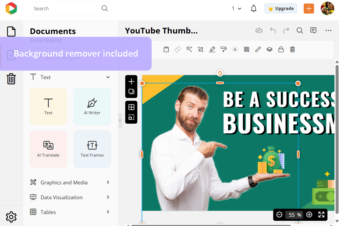Click the YouTube Thumb... document title
339x226 pixels.
pos(161,31)
